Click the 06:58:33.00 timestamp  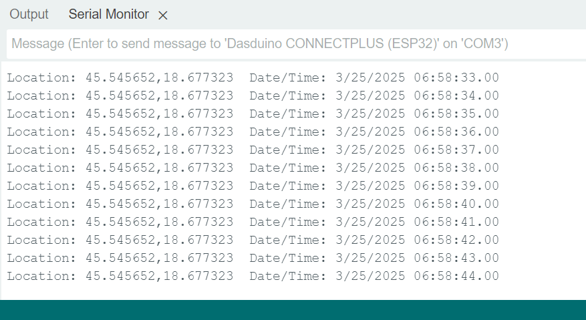click(456, 77)
